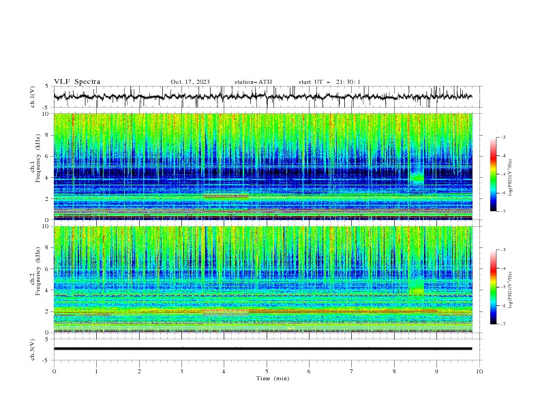The width and height of the screenshot is (540, 417).
Task: Click the "VLF Spectra" plot title
Action: pos(77,82)
